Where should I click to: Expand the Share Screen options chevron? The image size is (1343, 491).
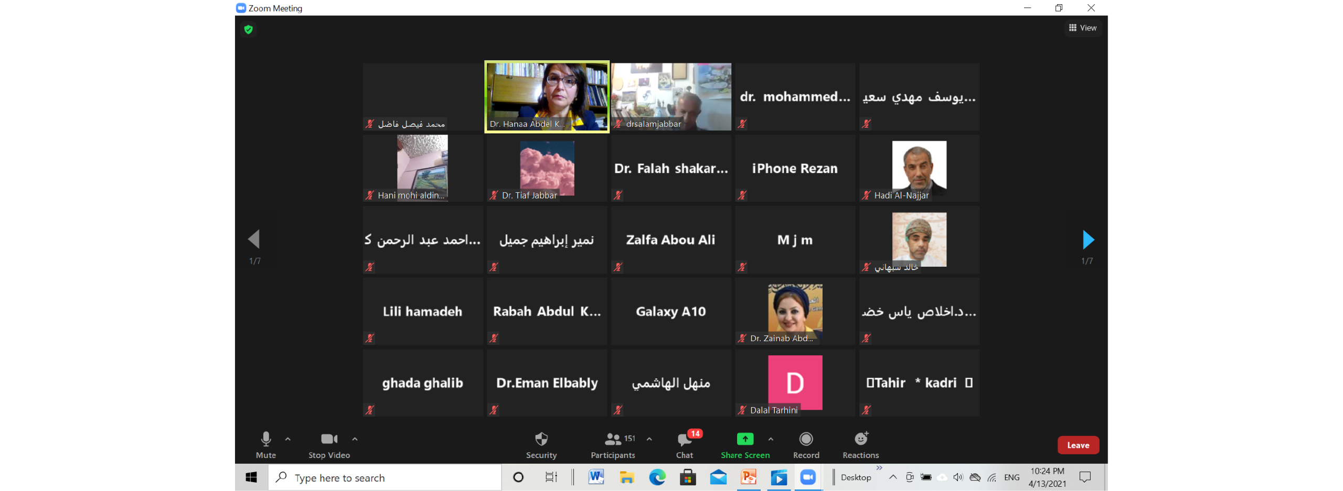tap(771, 439)
